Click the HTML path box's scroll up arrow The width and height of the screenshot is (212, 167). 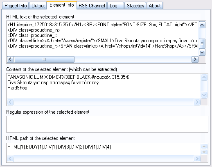pos(204,146)
